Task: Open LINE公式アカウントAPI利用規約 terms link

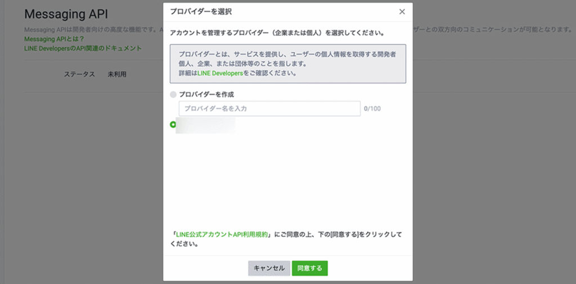Action: pos(222,235)
